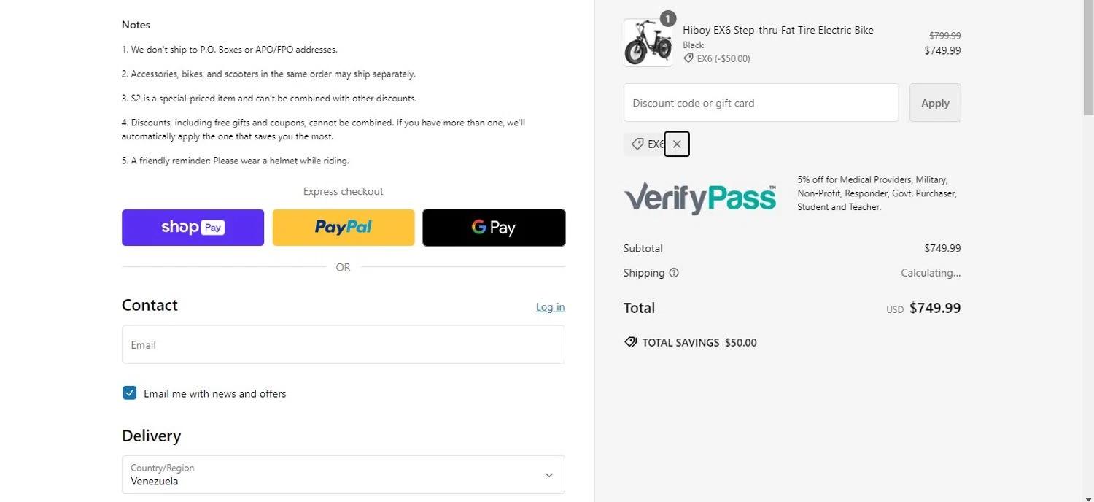The image size is (1094, 502).
Task: Uncheck Email me with news and offers
Action: point(130,393)
